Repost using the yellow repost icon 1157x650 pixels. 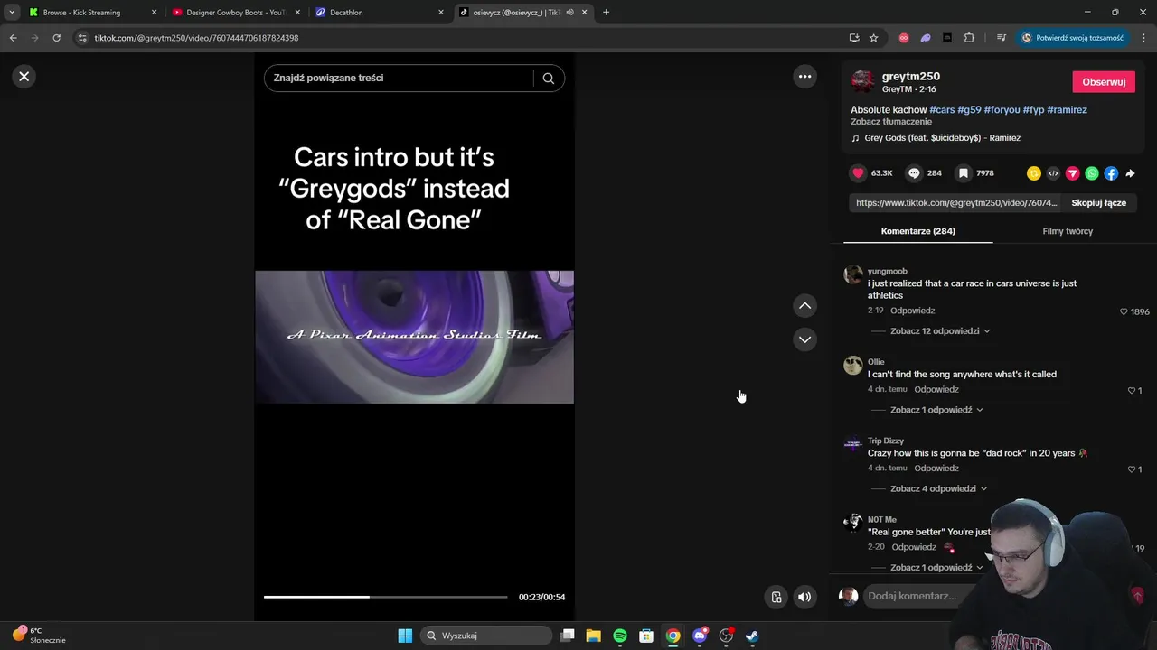point(1034,173)
